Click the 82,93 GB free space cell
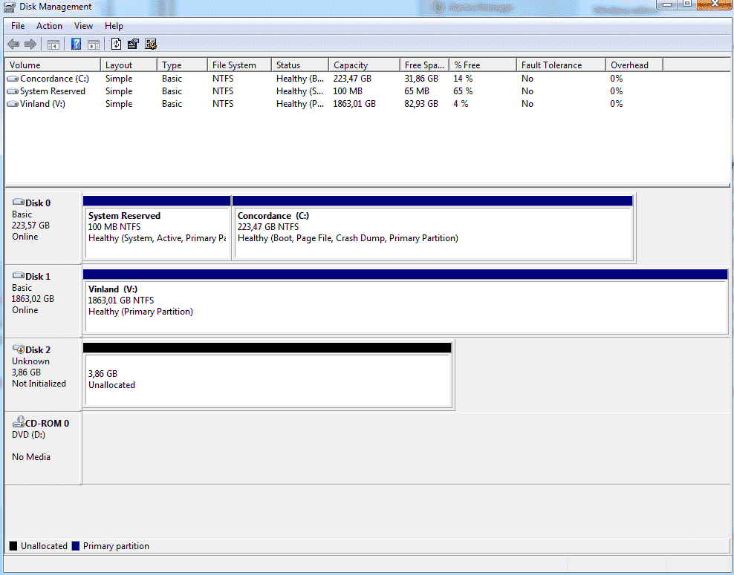734x575 pixels. [421, 104]
